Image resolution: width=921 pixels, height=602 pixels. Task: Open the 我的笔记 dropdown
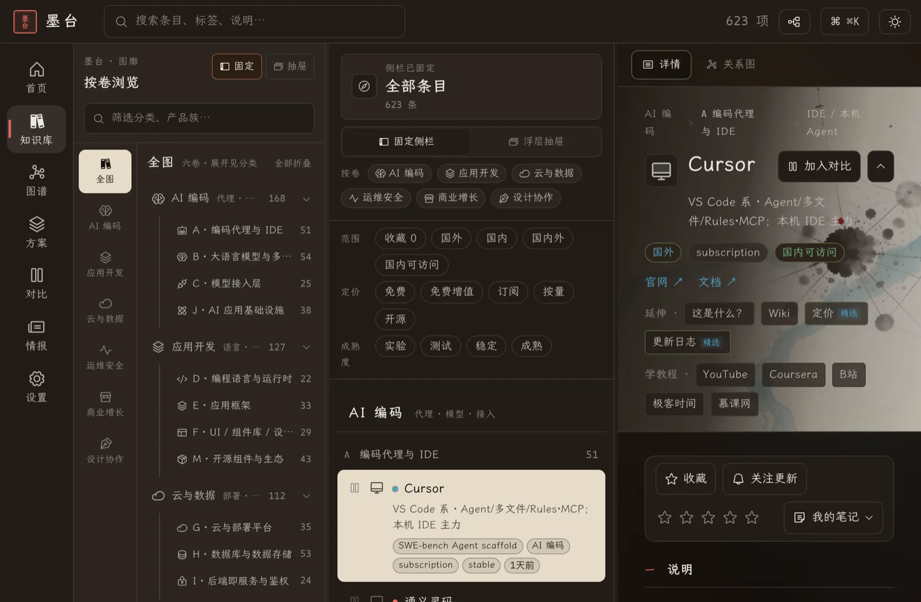tap(833, 517)
